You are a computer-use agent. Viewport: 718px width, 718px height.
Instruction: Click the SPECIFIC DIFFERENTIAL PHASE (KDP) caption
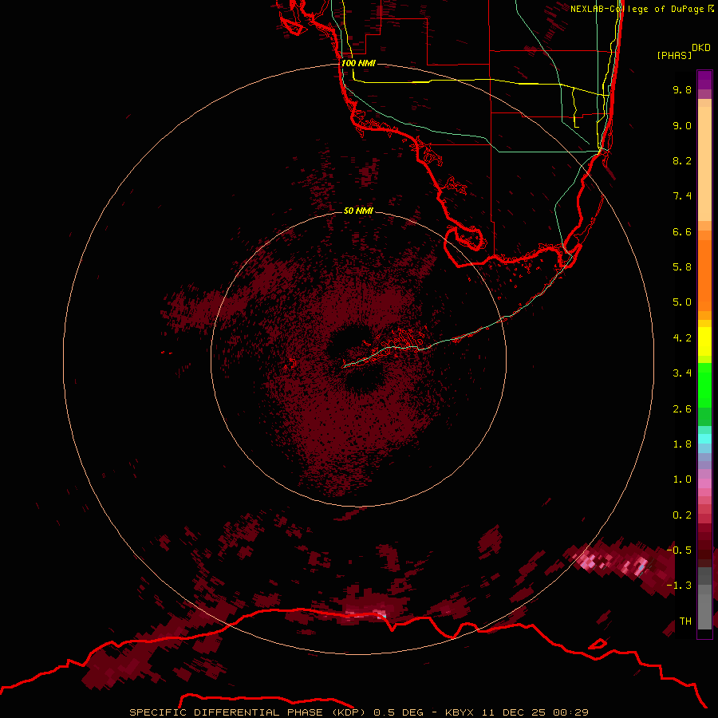[x=248, y=712]
